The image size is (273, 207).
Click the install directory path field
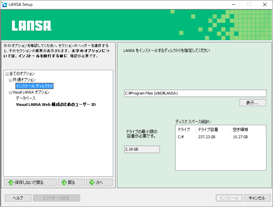click(x=195, y=93)
